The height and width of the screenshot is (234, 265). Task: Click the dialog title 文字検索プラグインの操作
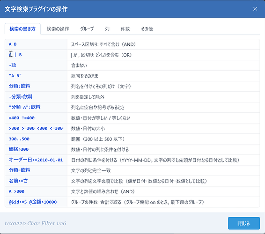pyautogui.click(x=37, y=9)
